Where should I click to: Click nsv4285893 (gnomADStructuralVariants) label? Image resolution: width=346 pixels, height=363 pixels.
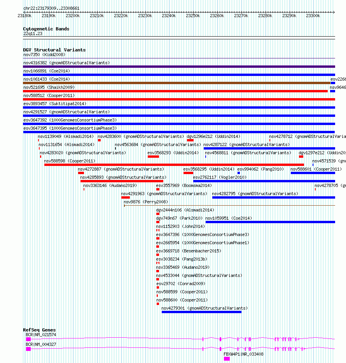123,177
